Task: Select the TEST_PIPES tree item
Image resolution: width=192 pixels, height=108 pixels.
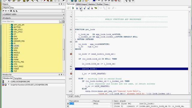Action: [19, 67]
